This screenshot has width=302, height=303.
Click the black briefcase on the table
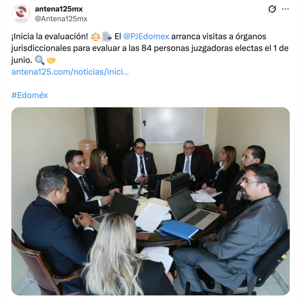click(175, 185)
